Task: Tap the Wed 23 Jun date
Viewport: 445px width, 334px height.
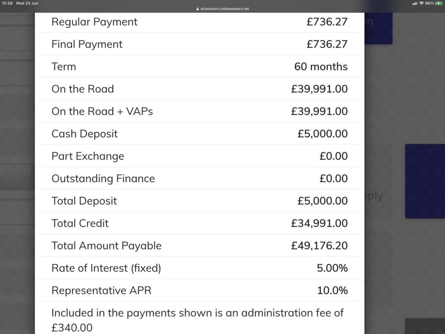Action: [27, 3]
